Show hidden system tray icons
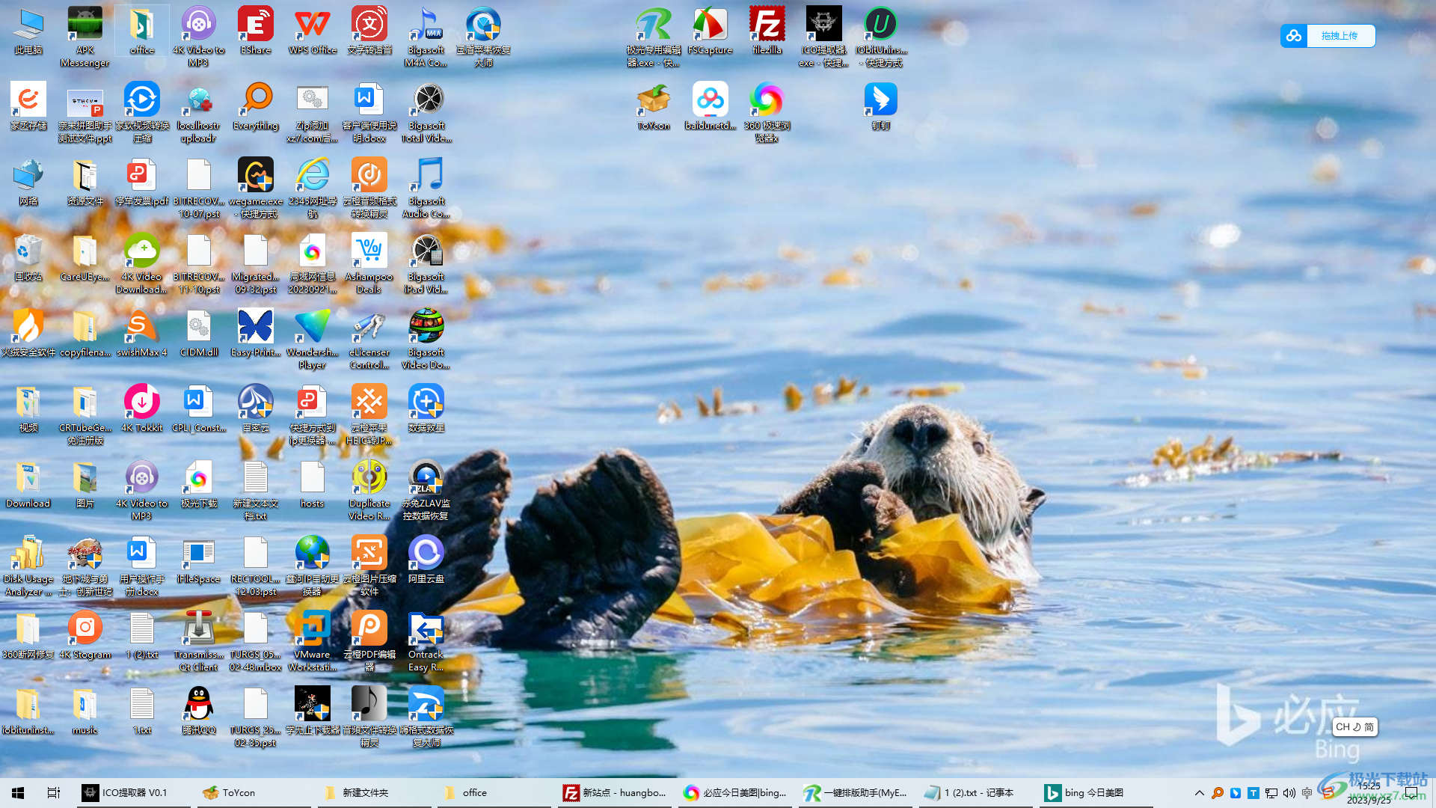This screenshot has height=808, width=1436. coord(1199,792)
